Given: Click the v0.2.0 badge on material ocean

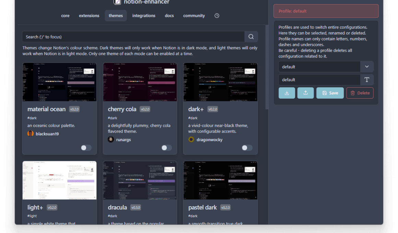Looking at the screenshot, I should coord(74,109).
